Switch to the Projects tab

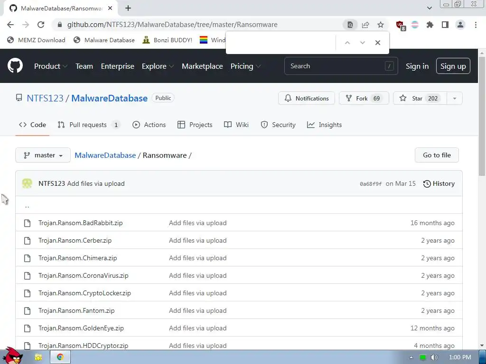195,125
